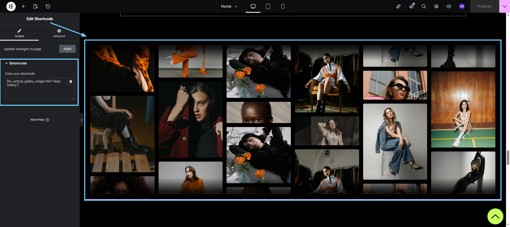The image size is (510, 227).
Task: Hide the editor side panel
Action: (x=82, y=120)
